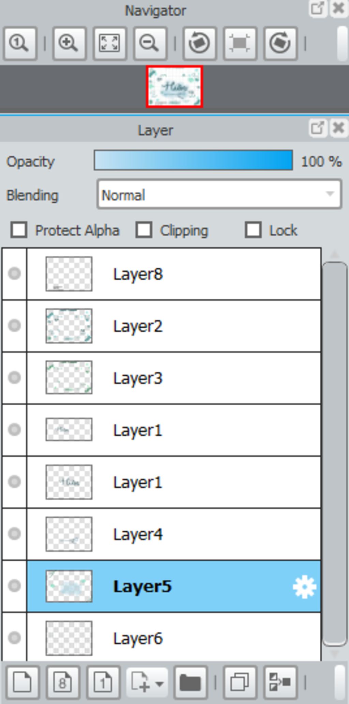Click the zoom in magnifier icon
Viewport: 349px width, 704px height.
[x=69, y=43]
